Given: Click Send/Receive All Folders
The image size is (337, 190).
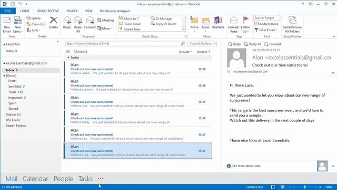Looking at the screenshot, I should [x=292, y=25].
